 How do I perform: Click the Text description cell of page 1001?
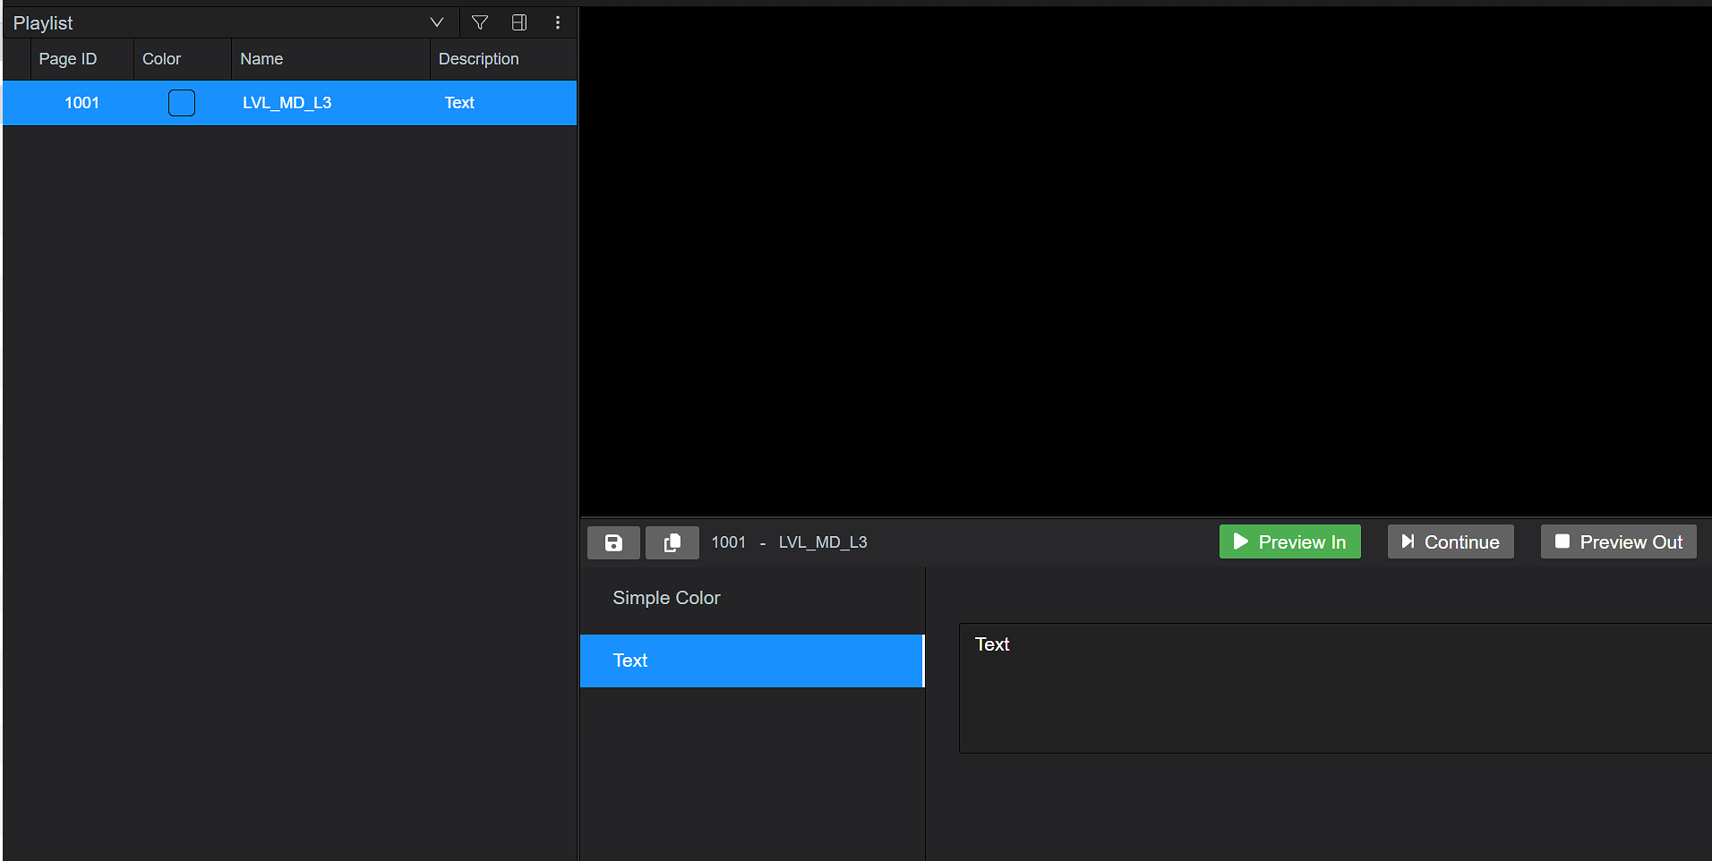459,103
